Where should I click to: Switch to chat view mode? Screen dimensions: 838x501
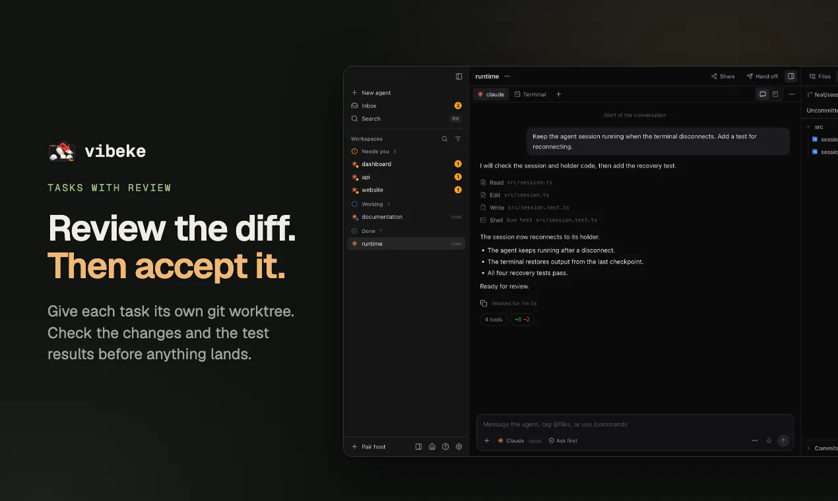(763, 94)
